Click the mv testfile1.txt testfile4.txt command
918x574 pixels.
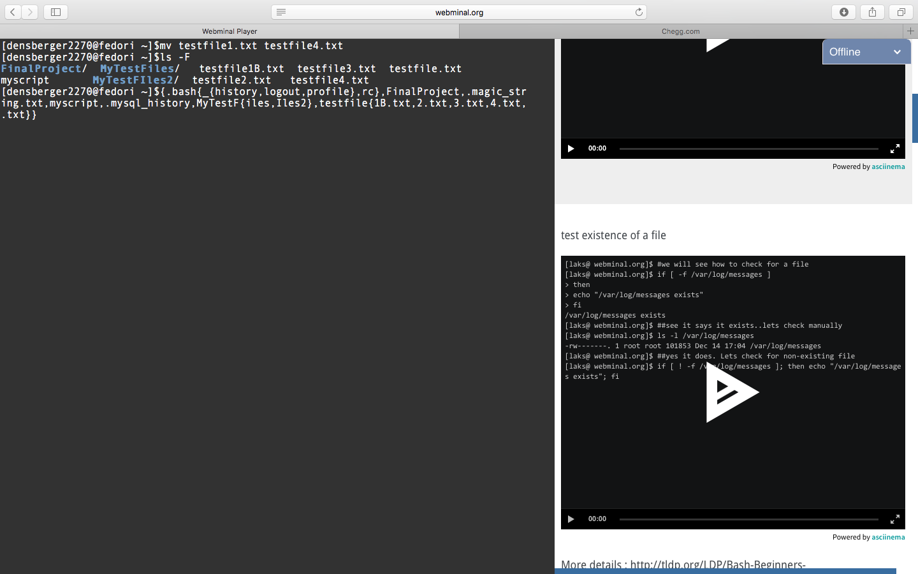point(251,46)
